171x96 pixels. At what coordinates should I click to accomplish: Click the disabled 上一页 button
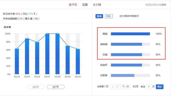coord(115,87)
